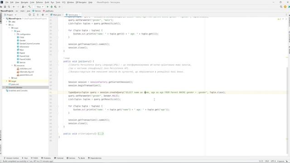Run with Coverage icon in toolbar
Screen dimensions: 290x163
tap(55, 7)
